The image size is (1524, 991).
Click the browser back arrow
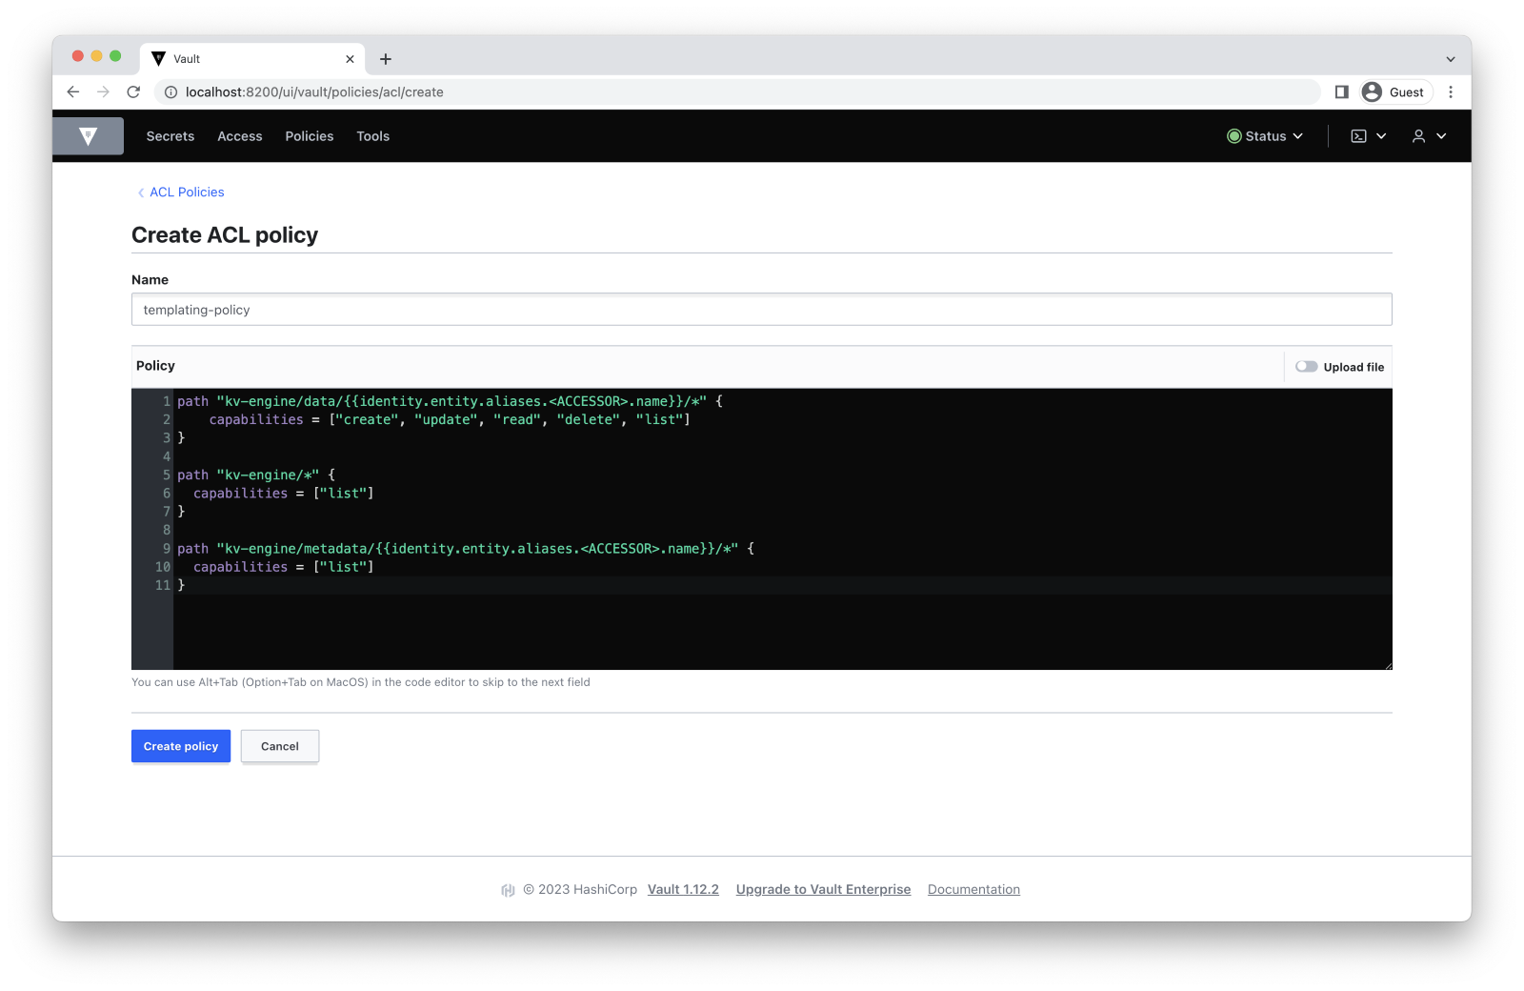(x=73, y=91)
